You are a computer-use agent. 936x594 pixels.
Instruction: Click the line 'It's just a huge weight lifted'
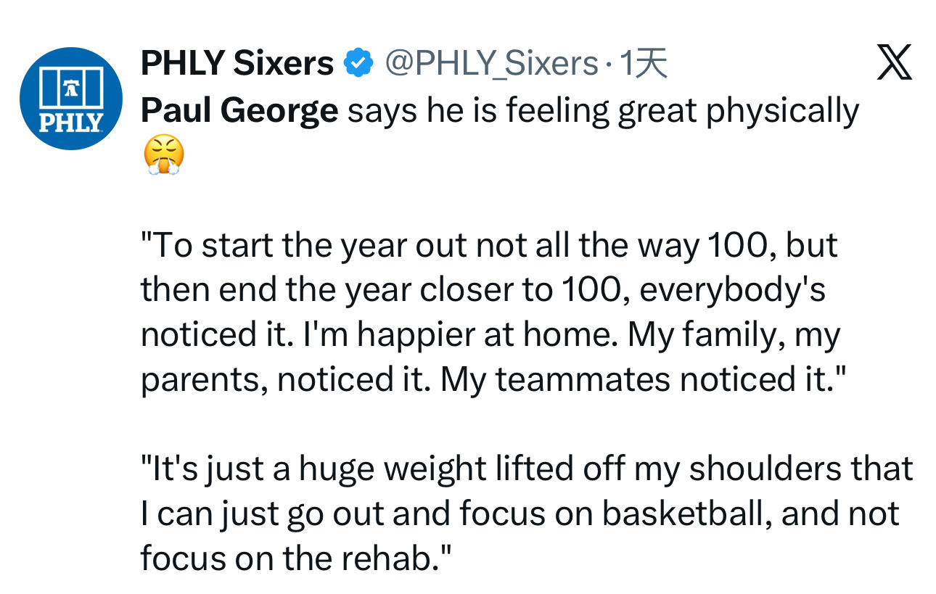point(526,468)
